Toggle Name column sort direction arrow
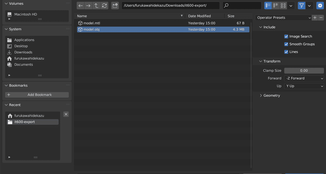 (182, 16)
